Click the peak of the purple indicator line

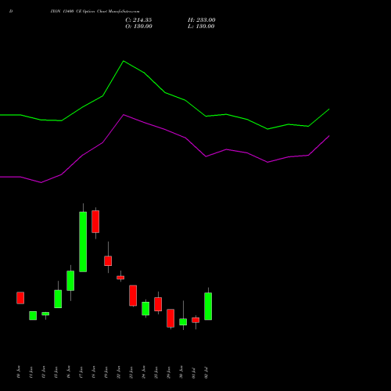tap(124, 115)
